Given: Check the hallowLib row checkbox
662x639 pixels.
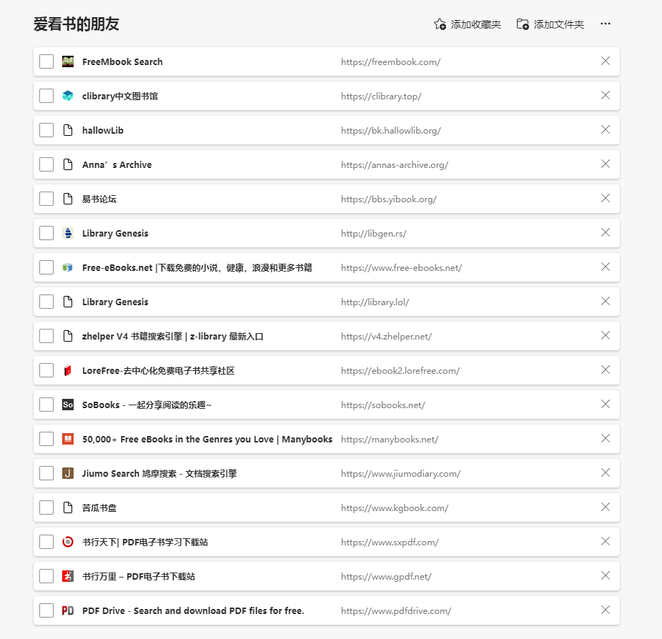Looking at the screenshot, I should pos(46,130).
